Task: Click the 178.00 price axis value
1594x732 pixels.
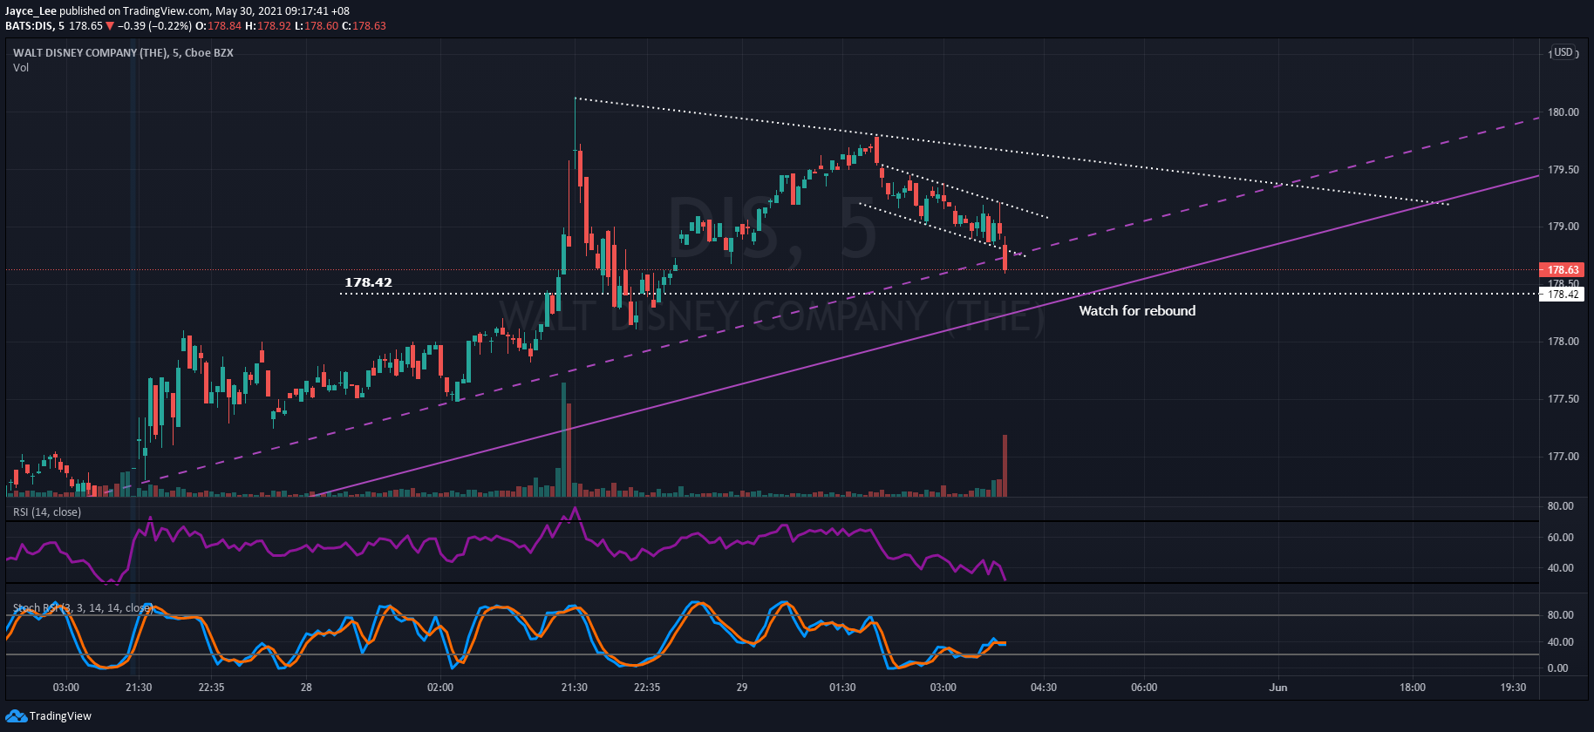Action: coord(1563,342)
